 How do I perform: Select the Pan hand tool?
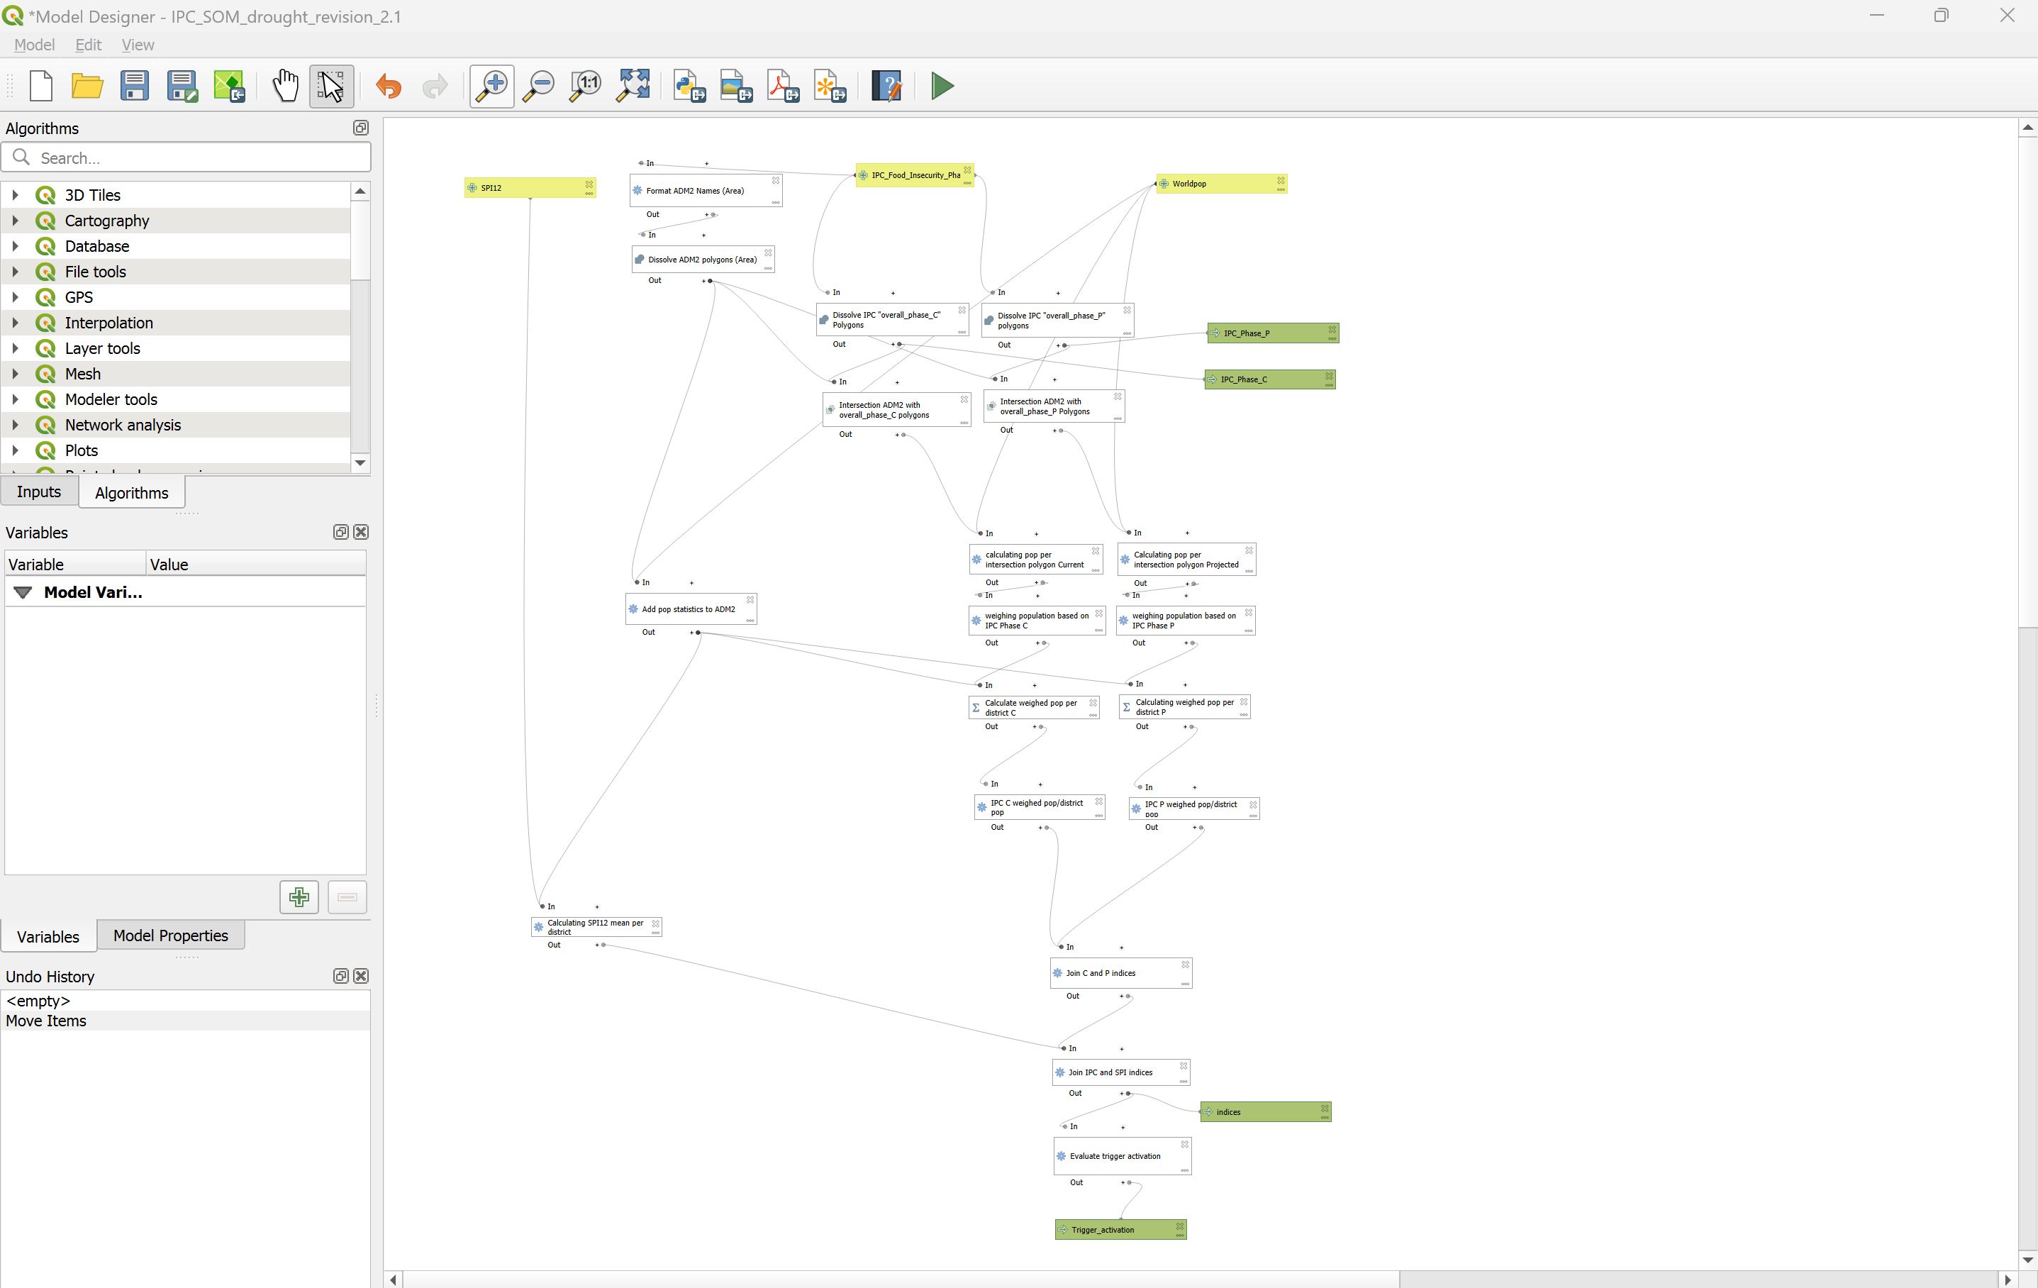click(285, 86)
